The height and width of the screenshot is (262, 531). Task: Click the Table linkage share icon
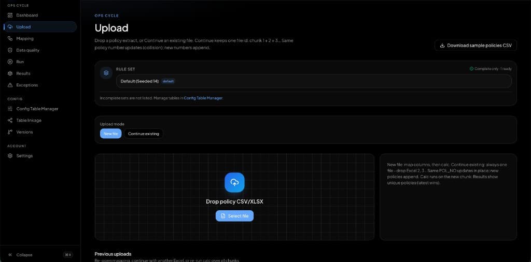(x=10, y=120)
